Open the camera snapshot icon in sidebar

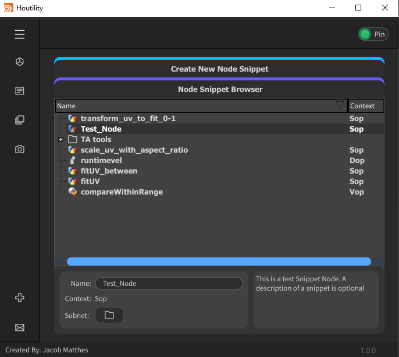point(20,149)
